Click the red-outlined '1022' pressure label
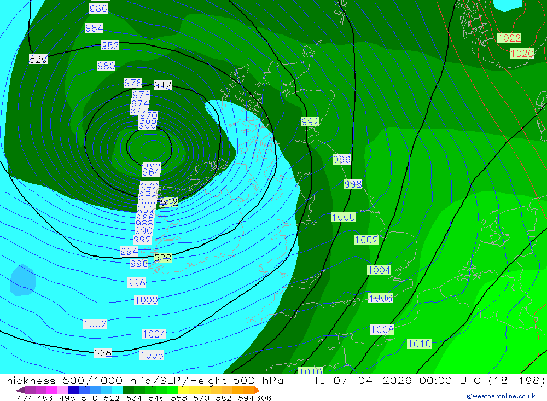The image size is (547, 401). pos(509,38)
